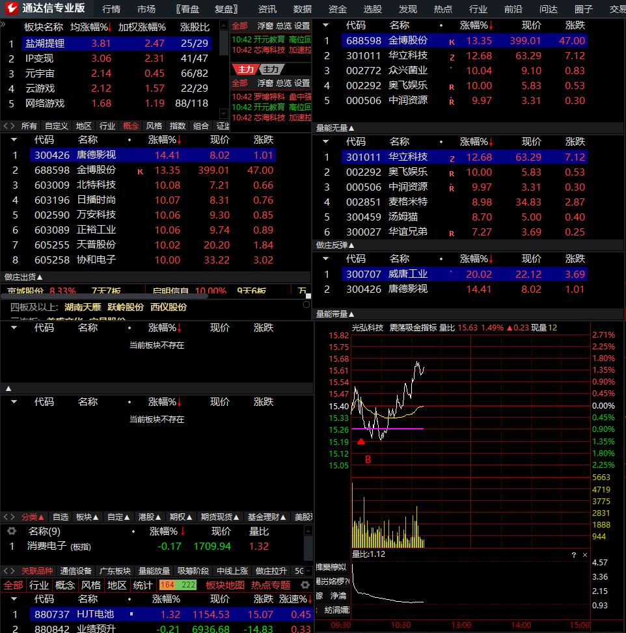Open ▼ dropdown of sector table with HJT电池
The height and width of the screenshot is (633, 626).
point(14,599)
